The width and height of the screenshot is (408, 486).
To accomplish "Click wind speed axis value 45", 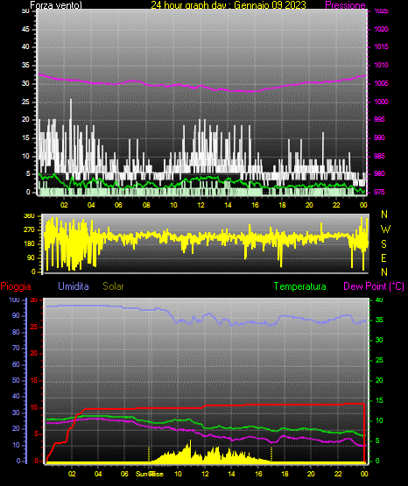I will (x=25, y=29).
